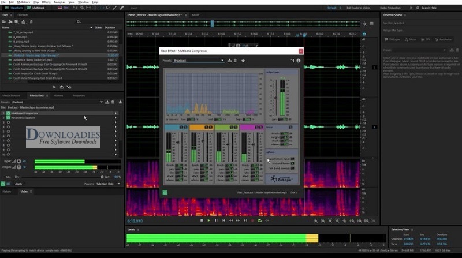The width and height of the screenshot is (462, 258).
Task: Toggle loop playback in Files panel preview
Action: pos(62,87)
